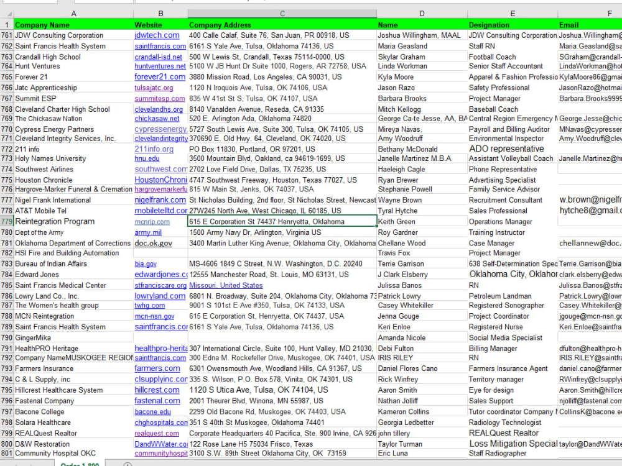Select the Community Hospital OKC cell
The image size is (622, 466).
73,454
